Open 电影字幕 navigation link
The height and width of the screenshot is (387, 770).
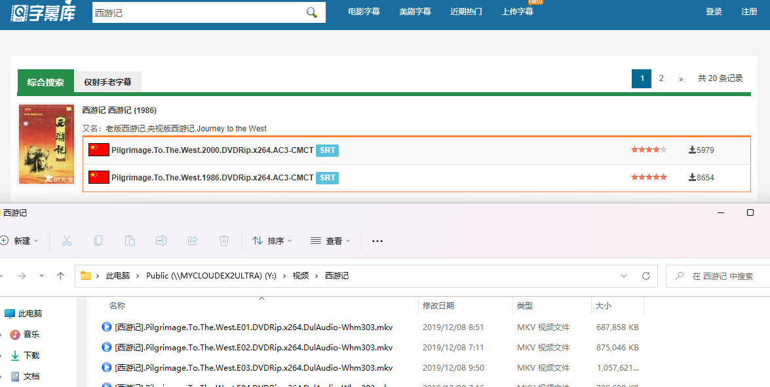pyautogui.click(x=364, y=12)
